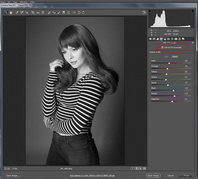Toggle full screen mode icon

coord(144,12)
